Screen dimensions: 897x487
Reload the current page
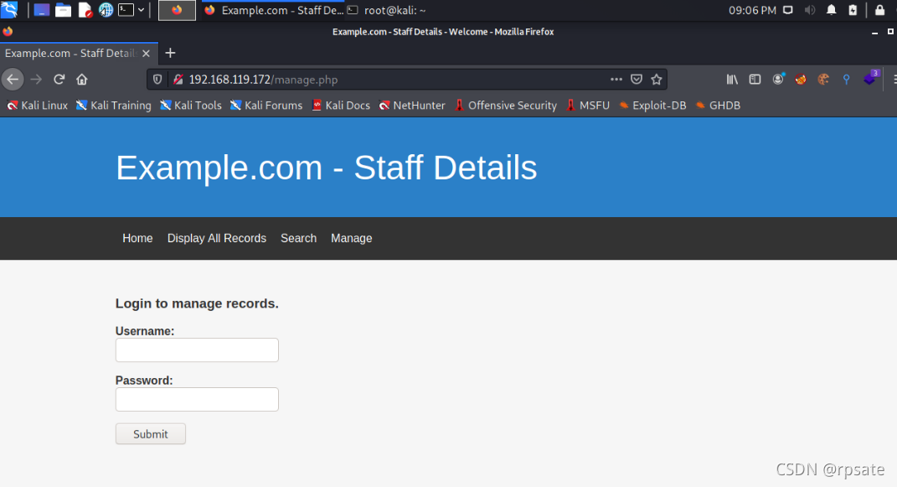(x=59, y=80)
